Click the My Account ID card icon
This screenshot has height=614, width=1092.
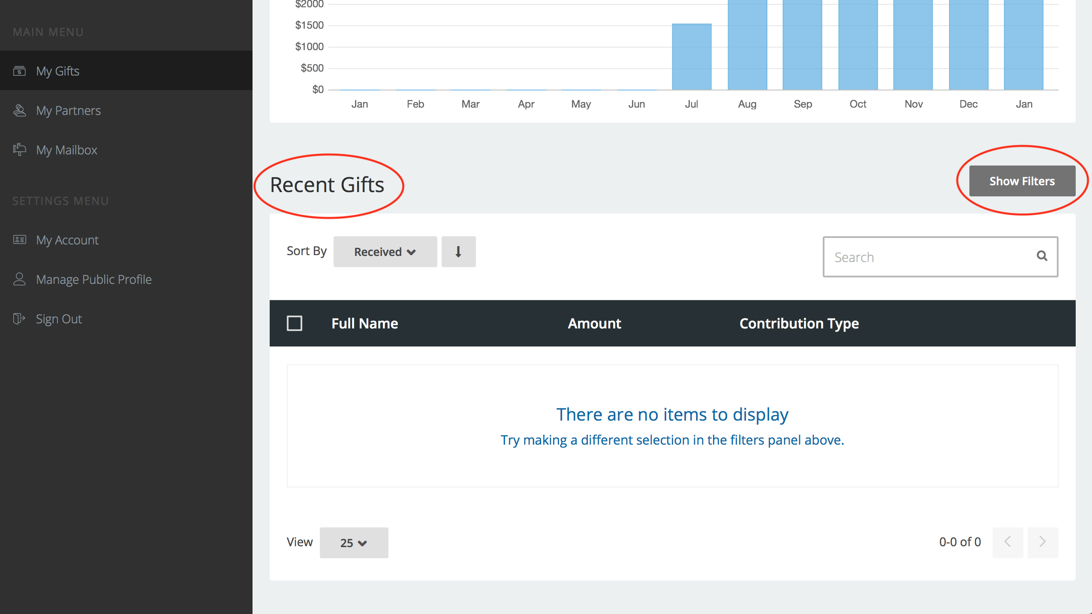coord(19,240)
